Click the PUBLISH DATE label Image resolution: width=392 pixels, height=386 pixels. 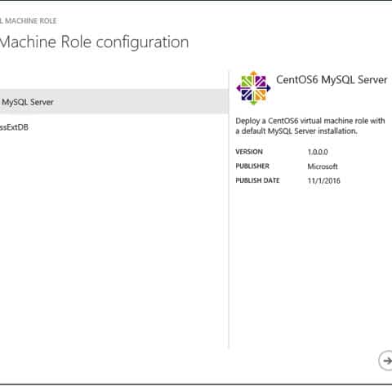coord(257,180)
